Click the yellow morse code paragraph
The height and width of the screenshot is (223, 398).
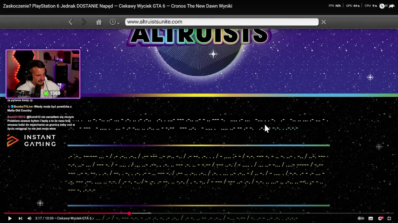197,173
